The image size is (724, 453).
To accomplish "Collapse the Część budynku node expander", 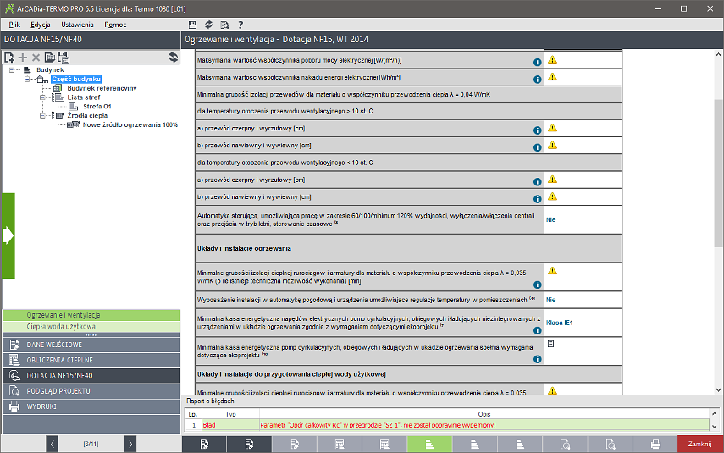I will coord(27,79).
